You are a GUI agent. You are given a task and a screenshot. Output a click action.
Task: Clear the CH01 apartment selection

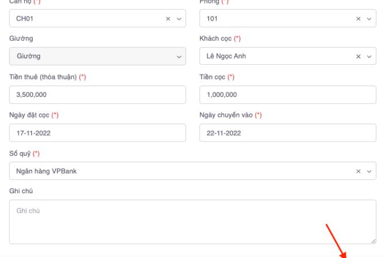[168, 18]
